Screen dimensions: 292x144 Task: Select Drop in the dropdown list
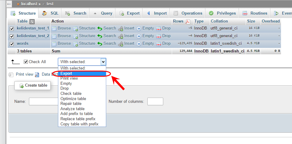tap(82, 88)
